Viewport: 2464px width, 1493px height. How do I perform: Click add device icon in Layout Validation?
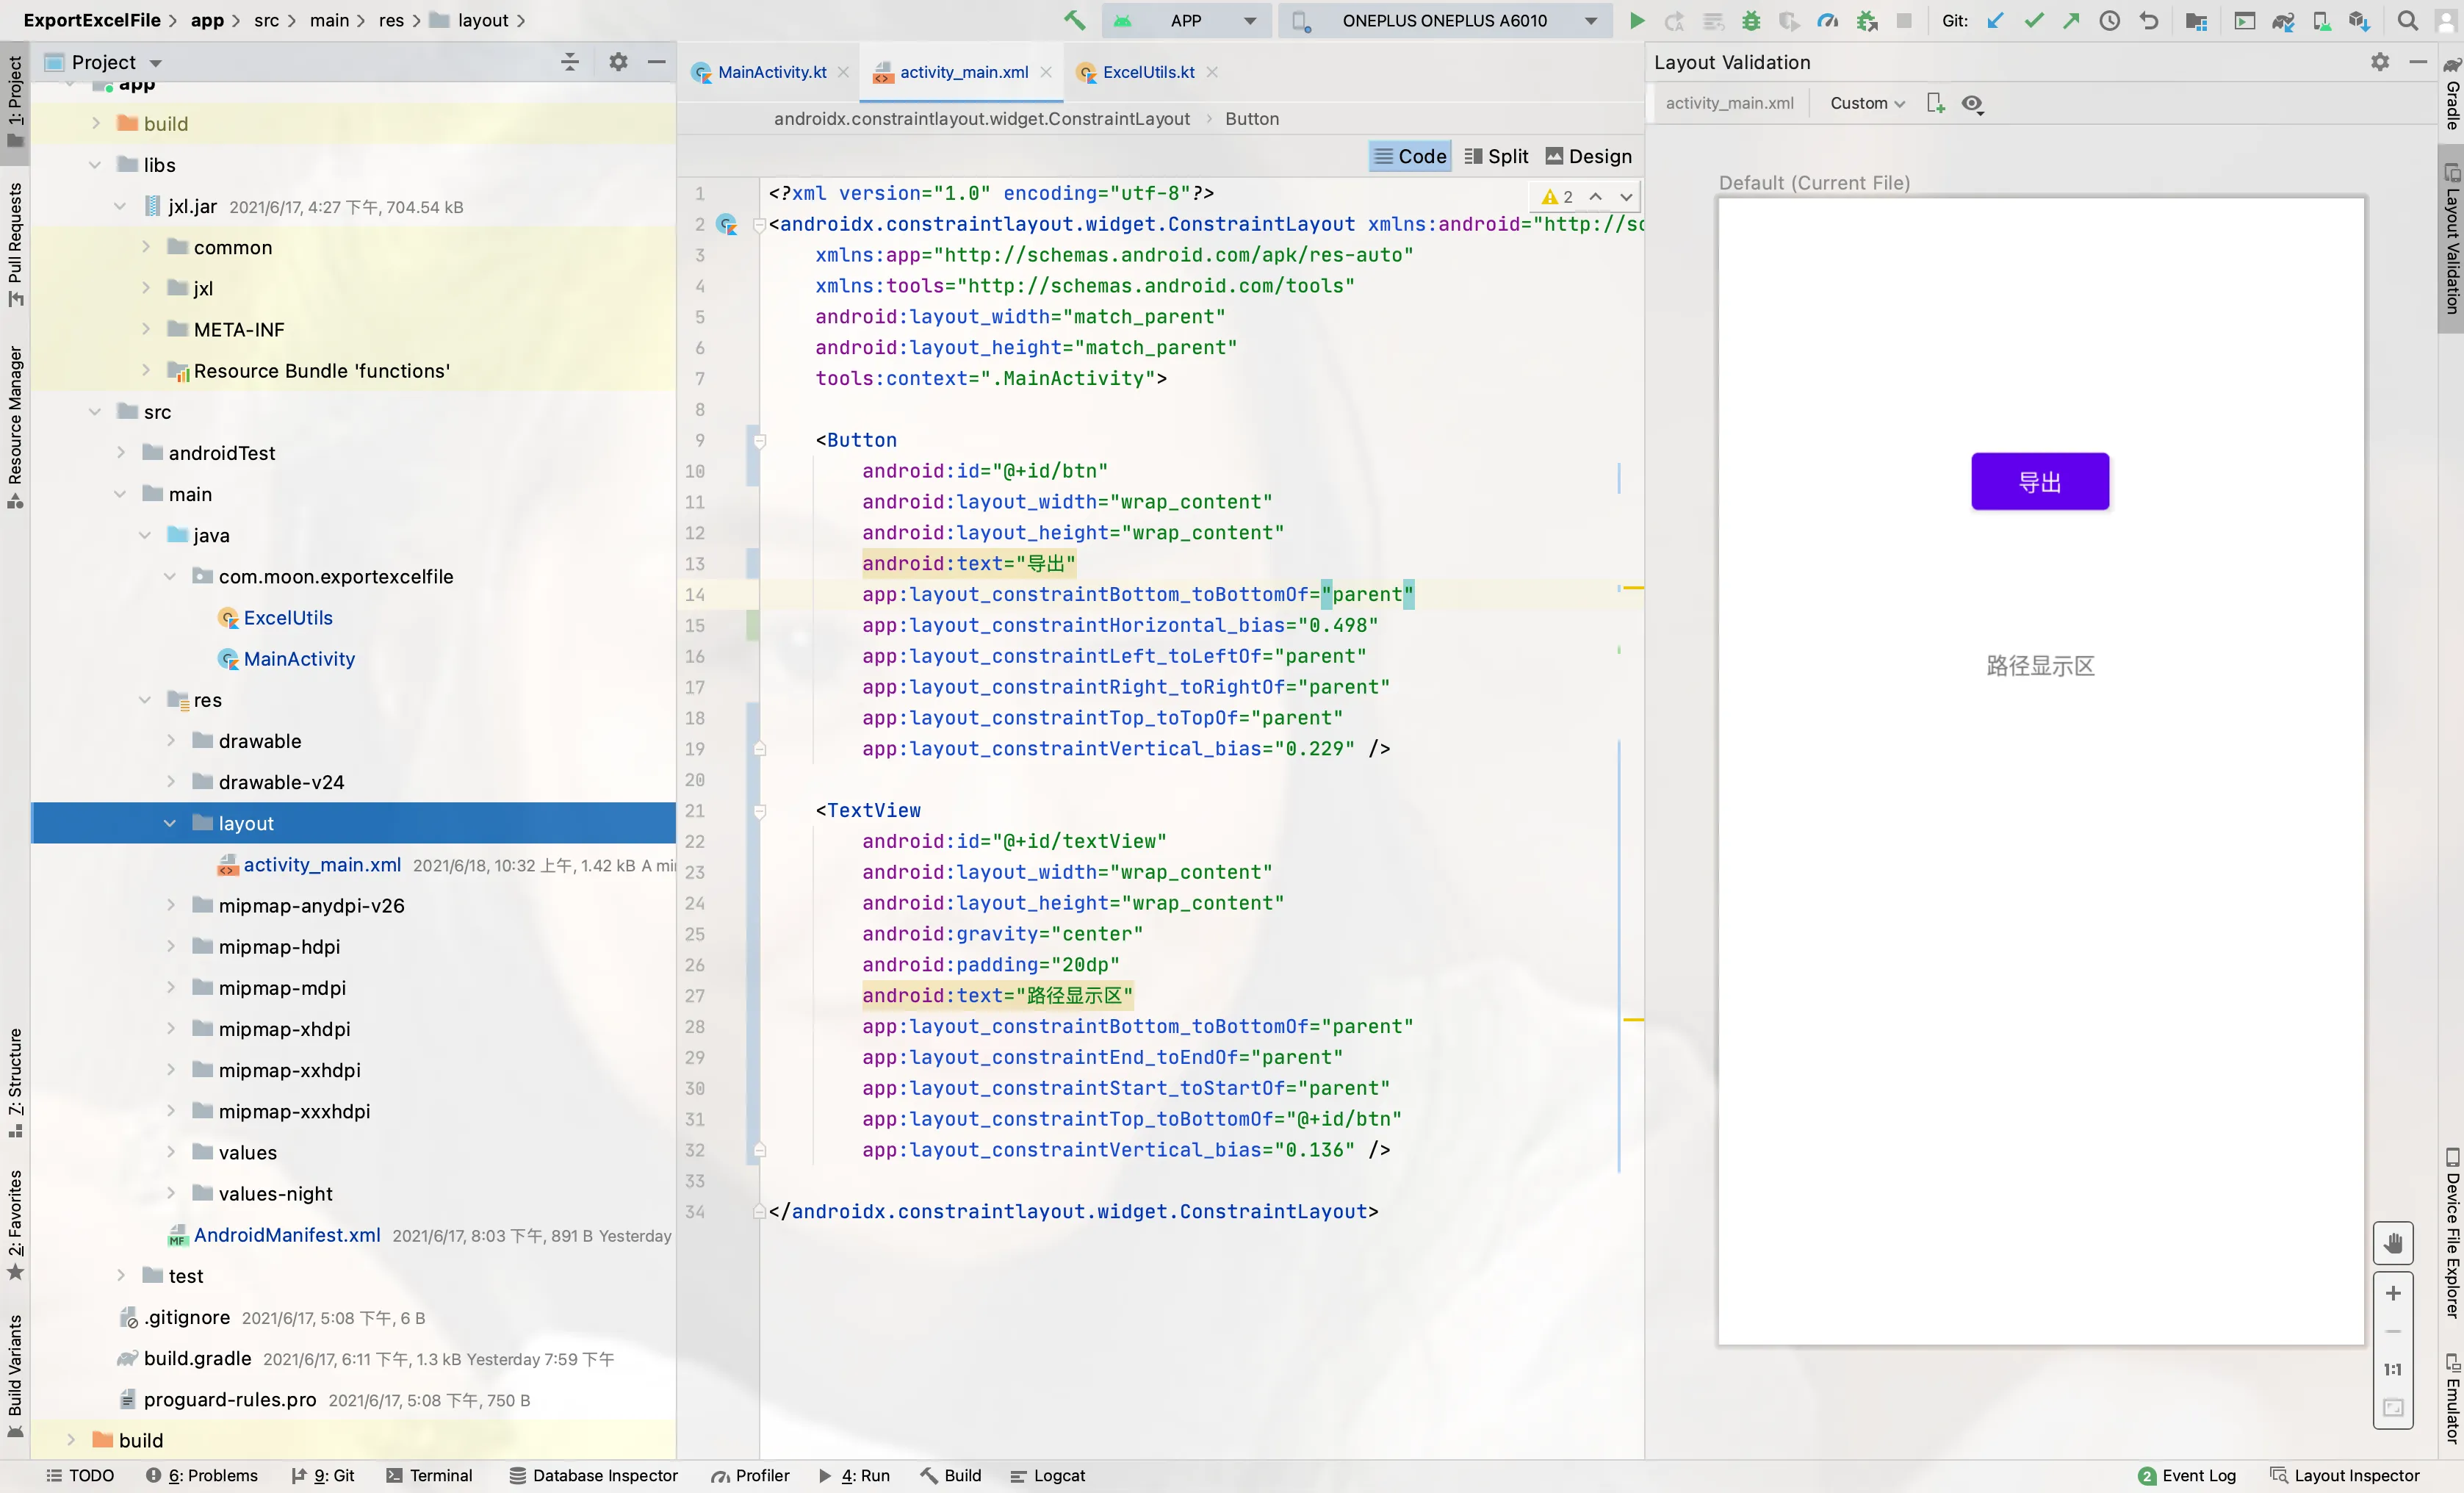click(1935, 103)
